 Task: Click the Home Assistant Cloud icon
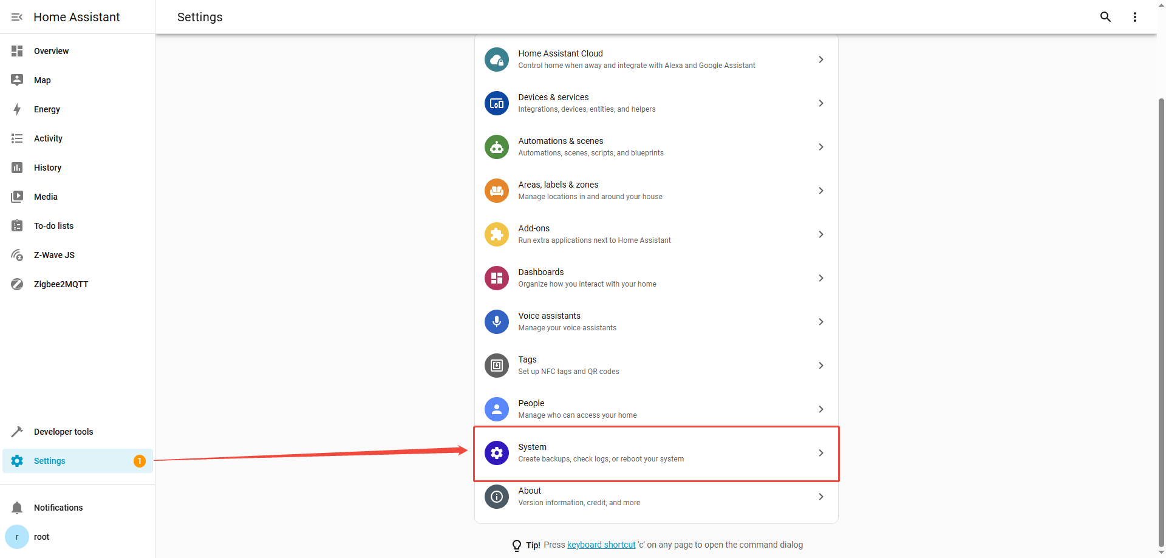(496, 60)
